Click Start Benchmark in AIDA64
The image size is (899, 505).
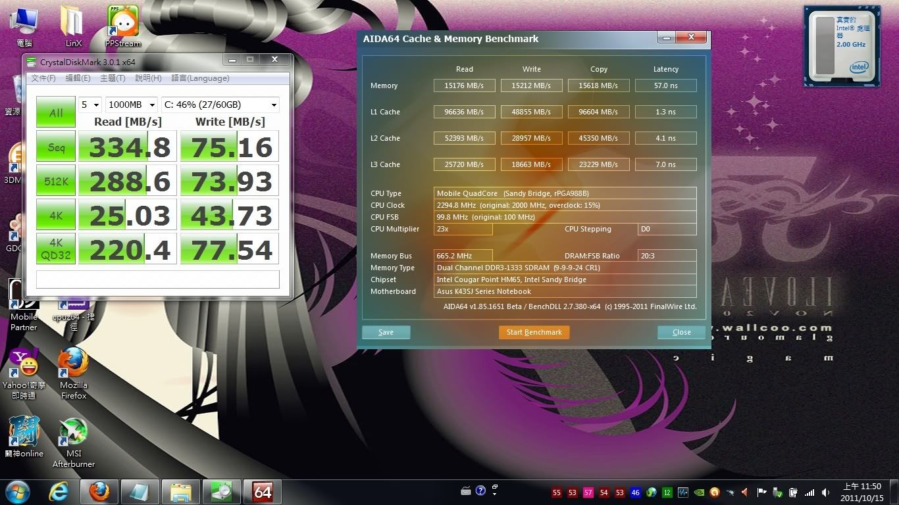[x=534, y=332]
